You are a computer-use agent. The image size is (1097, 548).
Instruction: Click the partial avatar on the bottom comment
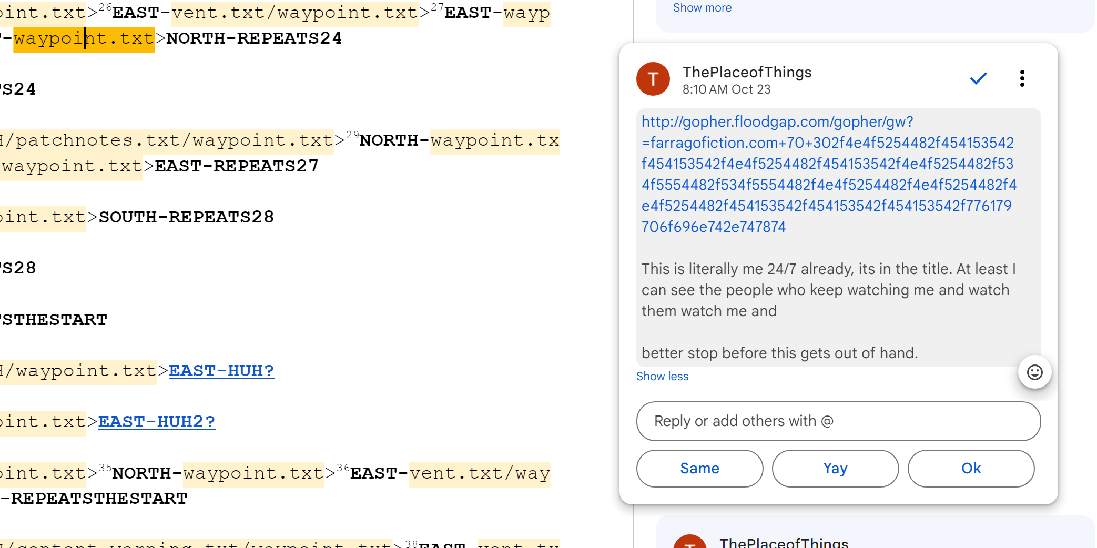pos(689,542)
